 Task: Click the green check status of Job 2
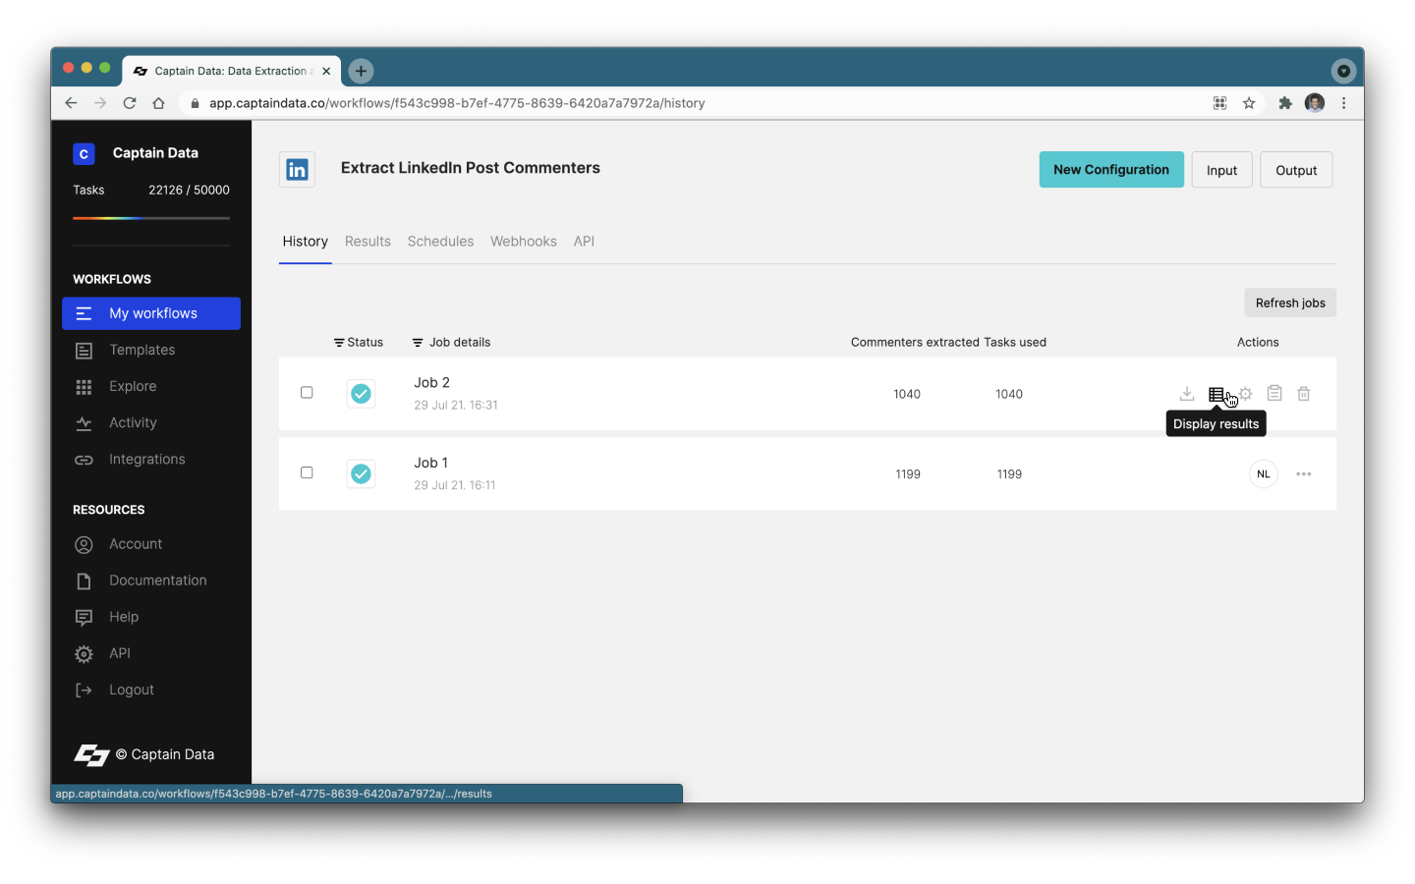[362, 394]
